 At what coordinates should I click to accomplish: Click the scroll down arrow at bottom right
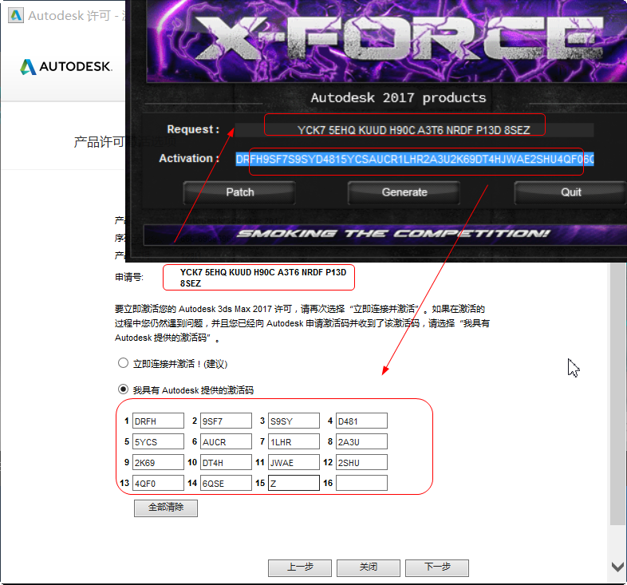pos(617,567)
